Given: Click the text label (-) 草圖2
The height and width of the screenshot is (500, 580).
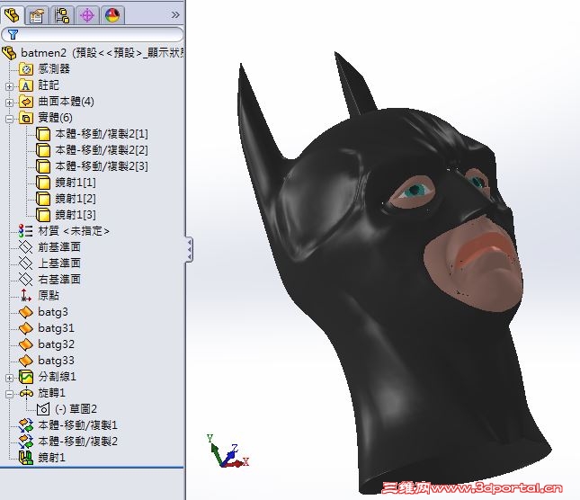Looking at the screenshot, I should 76,409.
